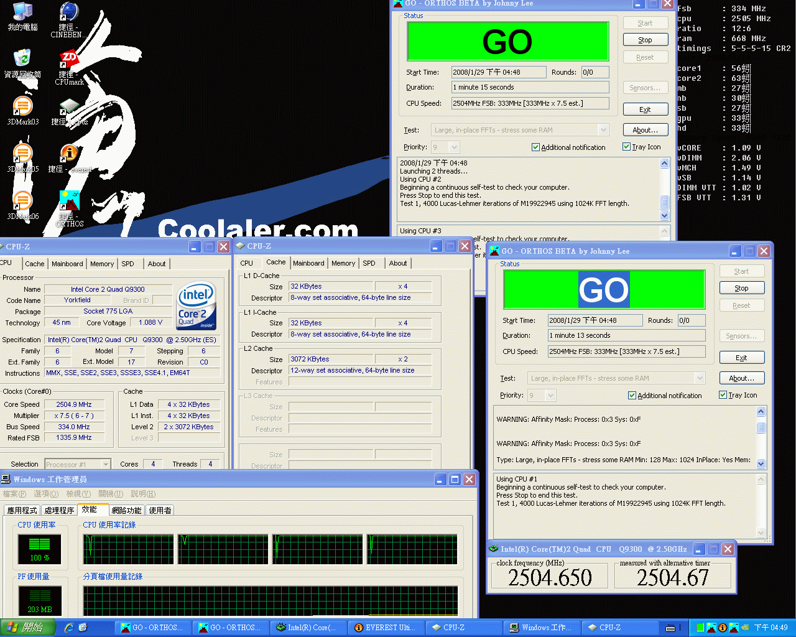Launch the 3DMark06 desktop icon

coord(22,205)
